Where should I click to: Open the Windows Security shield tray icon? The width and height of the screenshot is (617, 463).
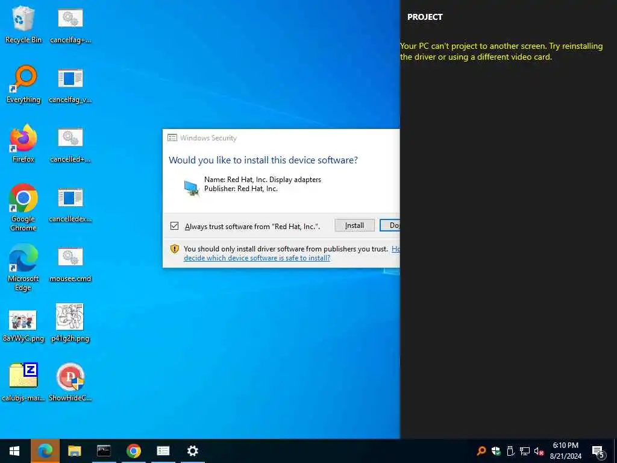point(496,451)
